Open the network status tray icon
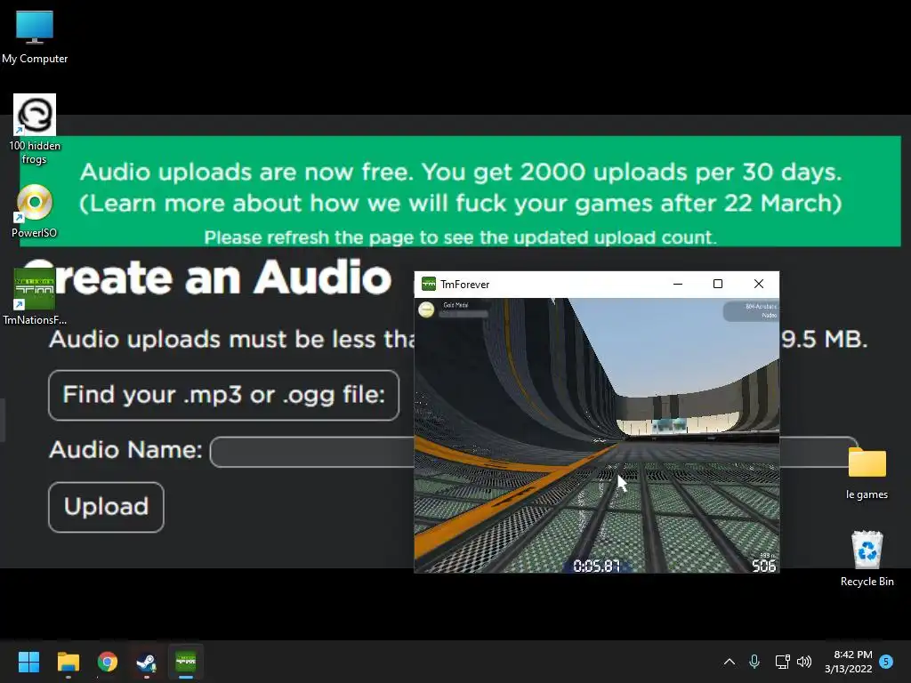This screenshot has height=683, width=911. point(782,662)
